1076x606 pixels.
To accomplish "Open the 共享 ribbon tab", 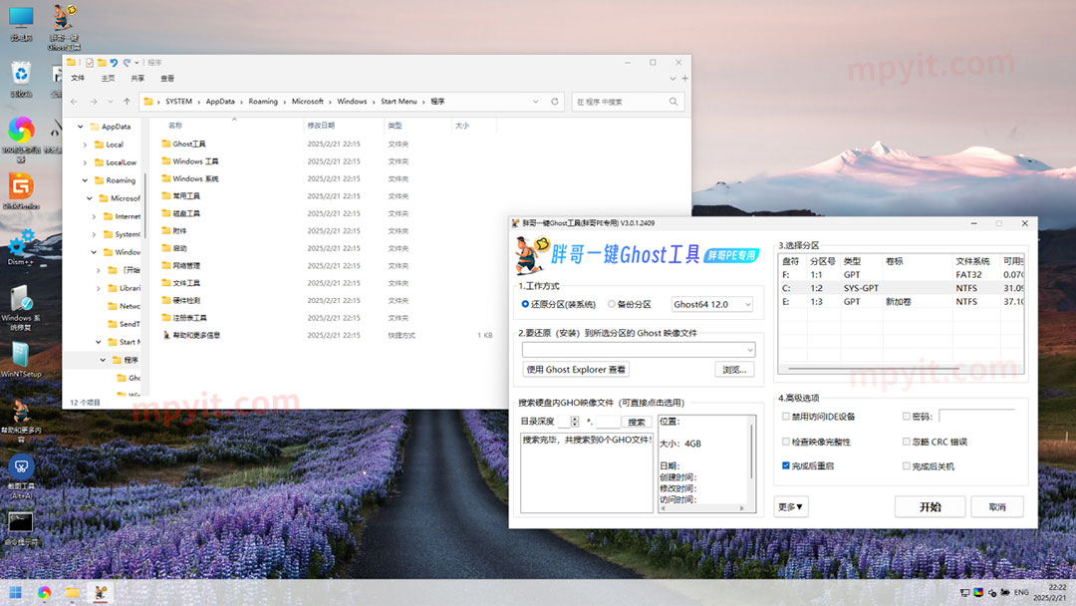I will (x=137, y=78).
